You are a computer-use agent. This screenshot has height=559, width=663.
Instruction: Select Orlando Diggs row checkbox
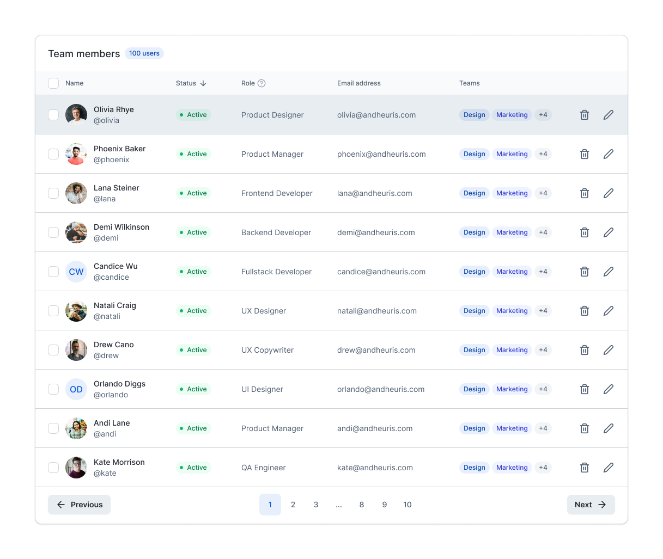pos(53,389)
